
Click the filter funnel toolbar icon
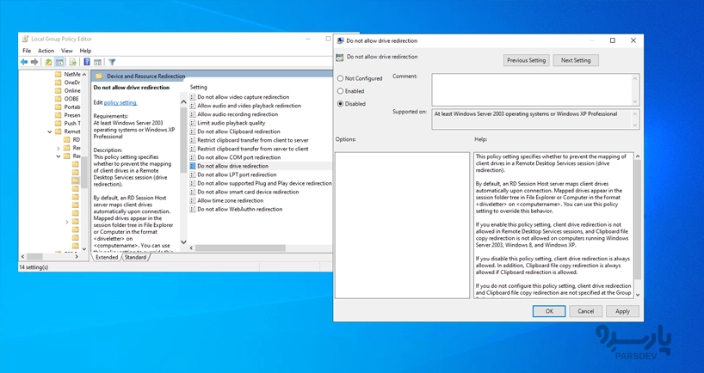(x=112, y=62)
